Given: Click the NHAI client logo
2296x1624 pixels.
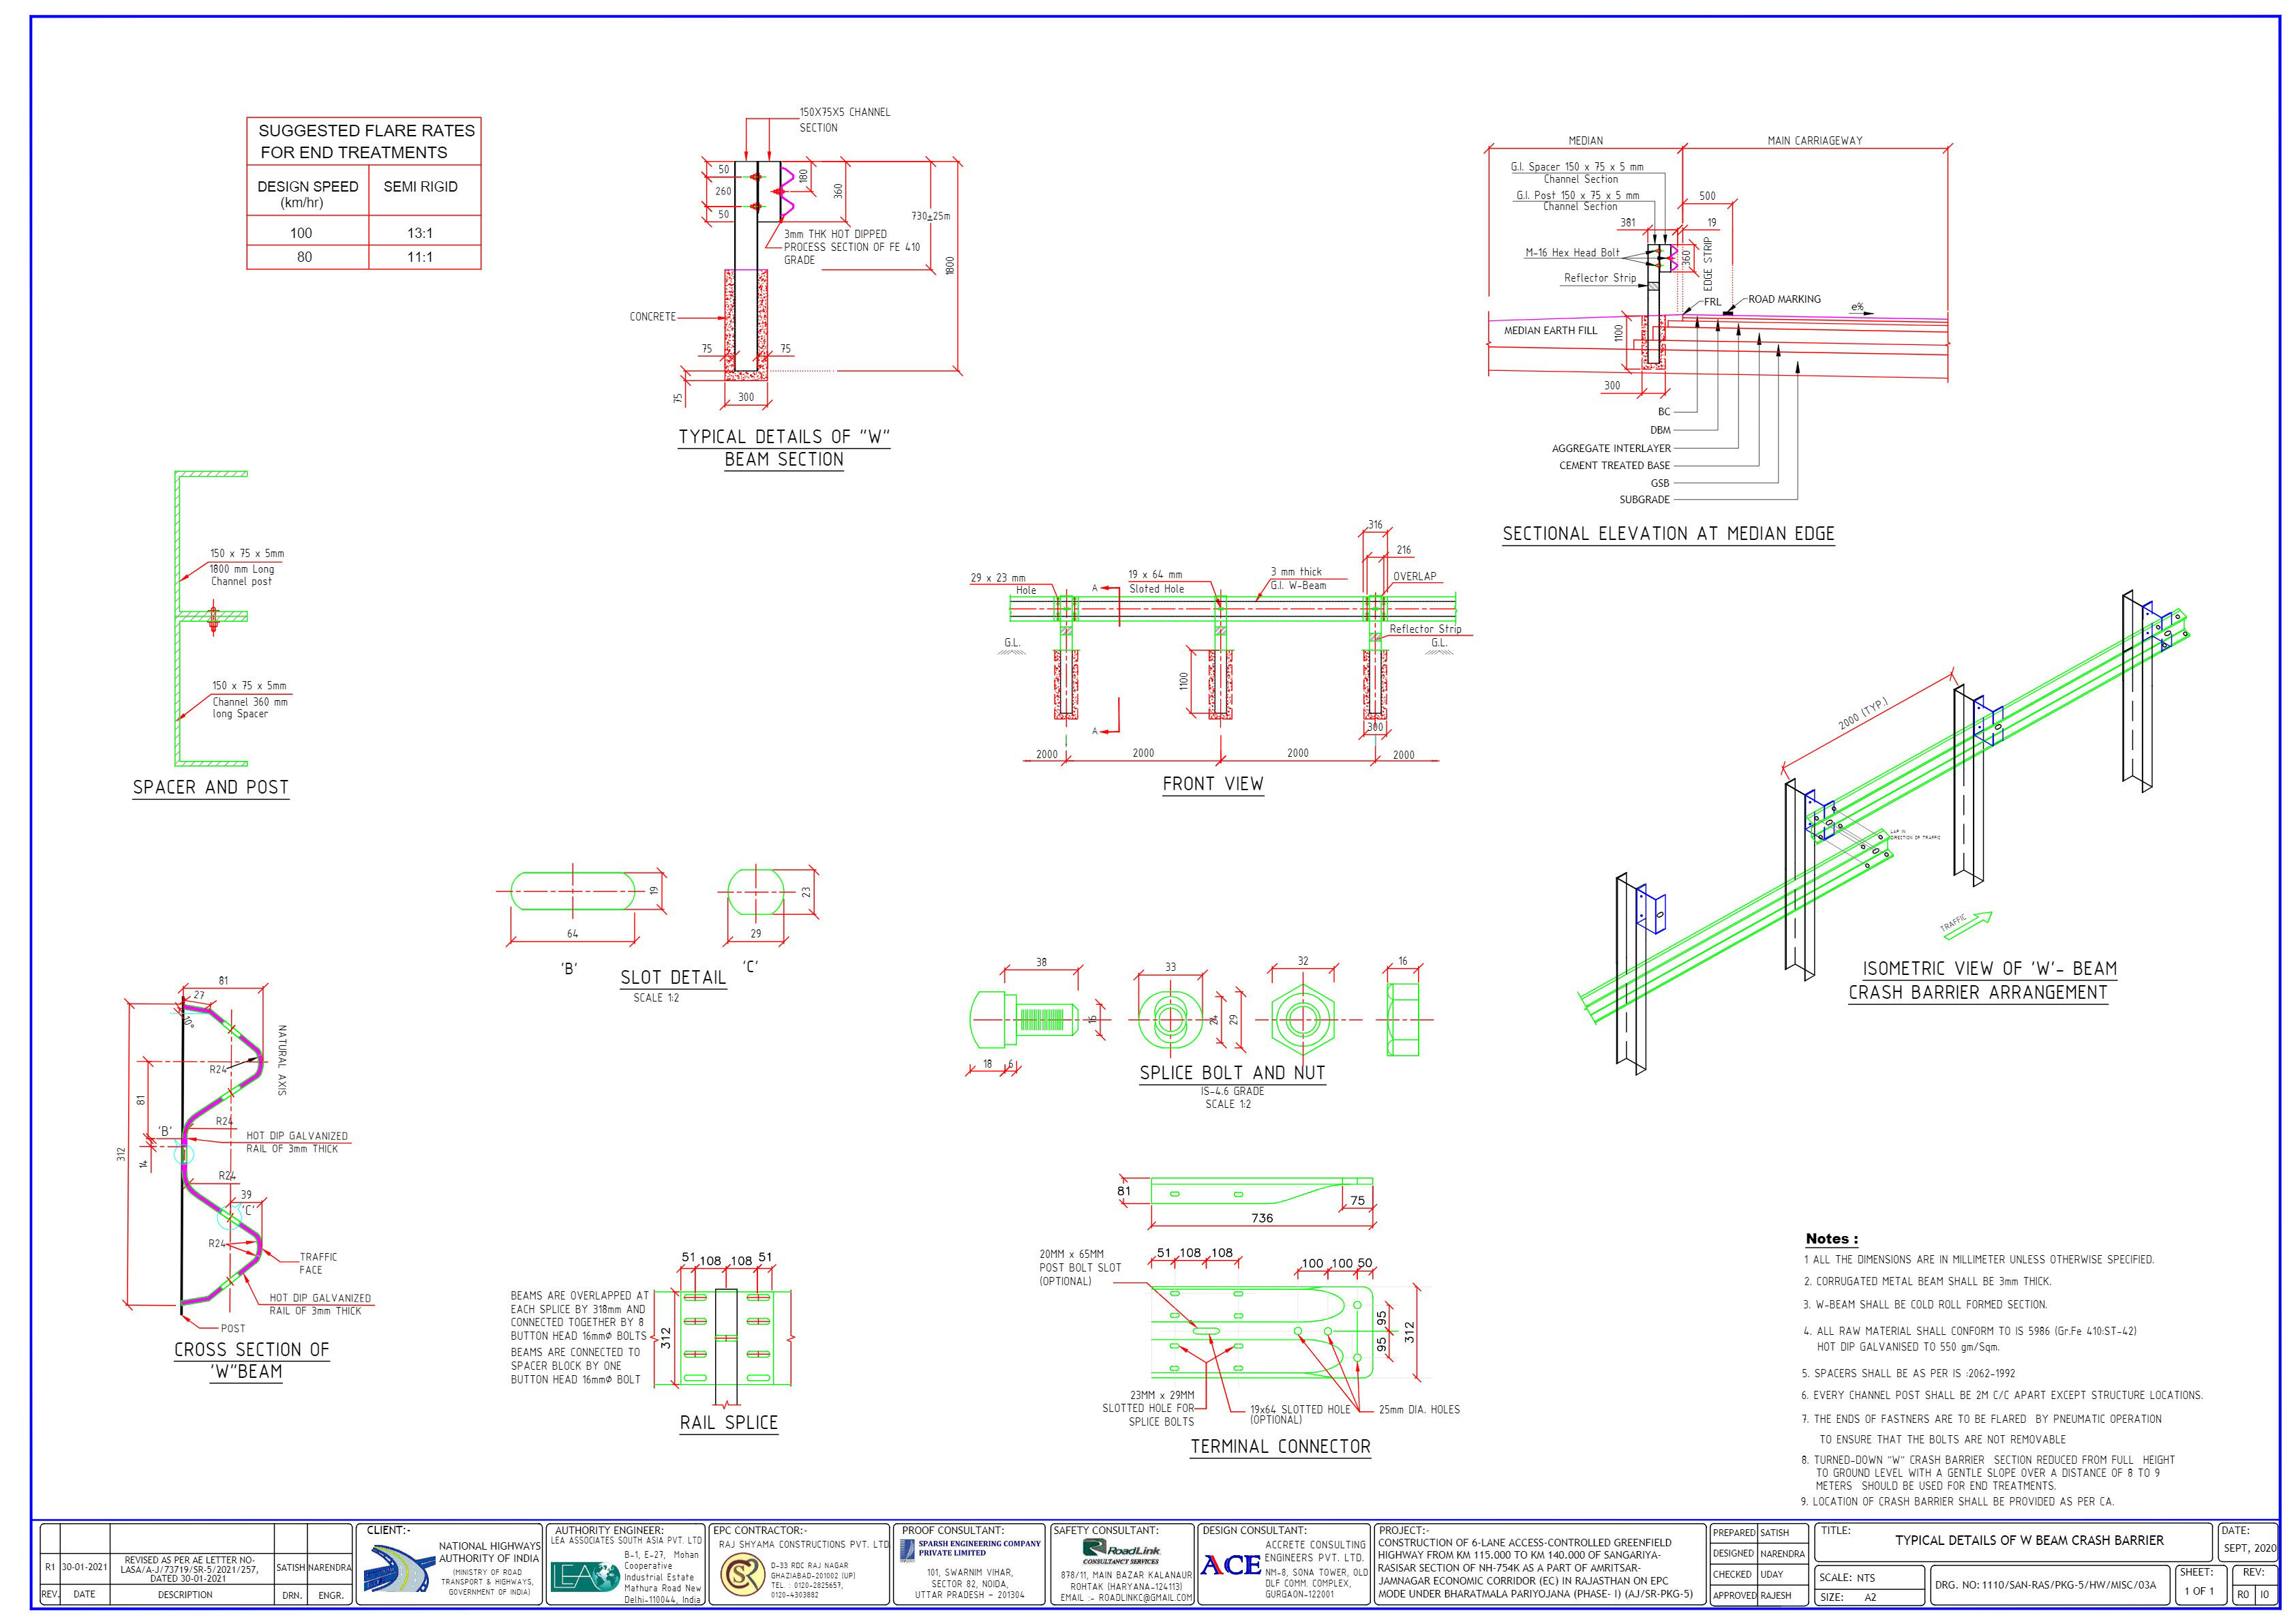Looking at the screenshot, I should pos(397,1569).
